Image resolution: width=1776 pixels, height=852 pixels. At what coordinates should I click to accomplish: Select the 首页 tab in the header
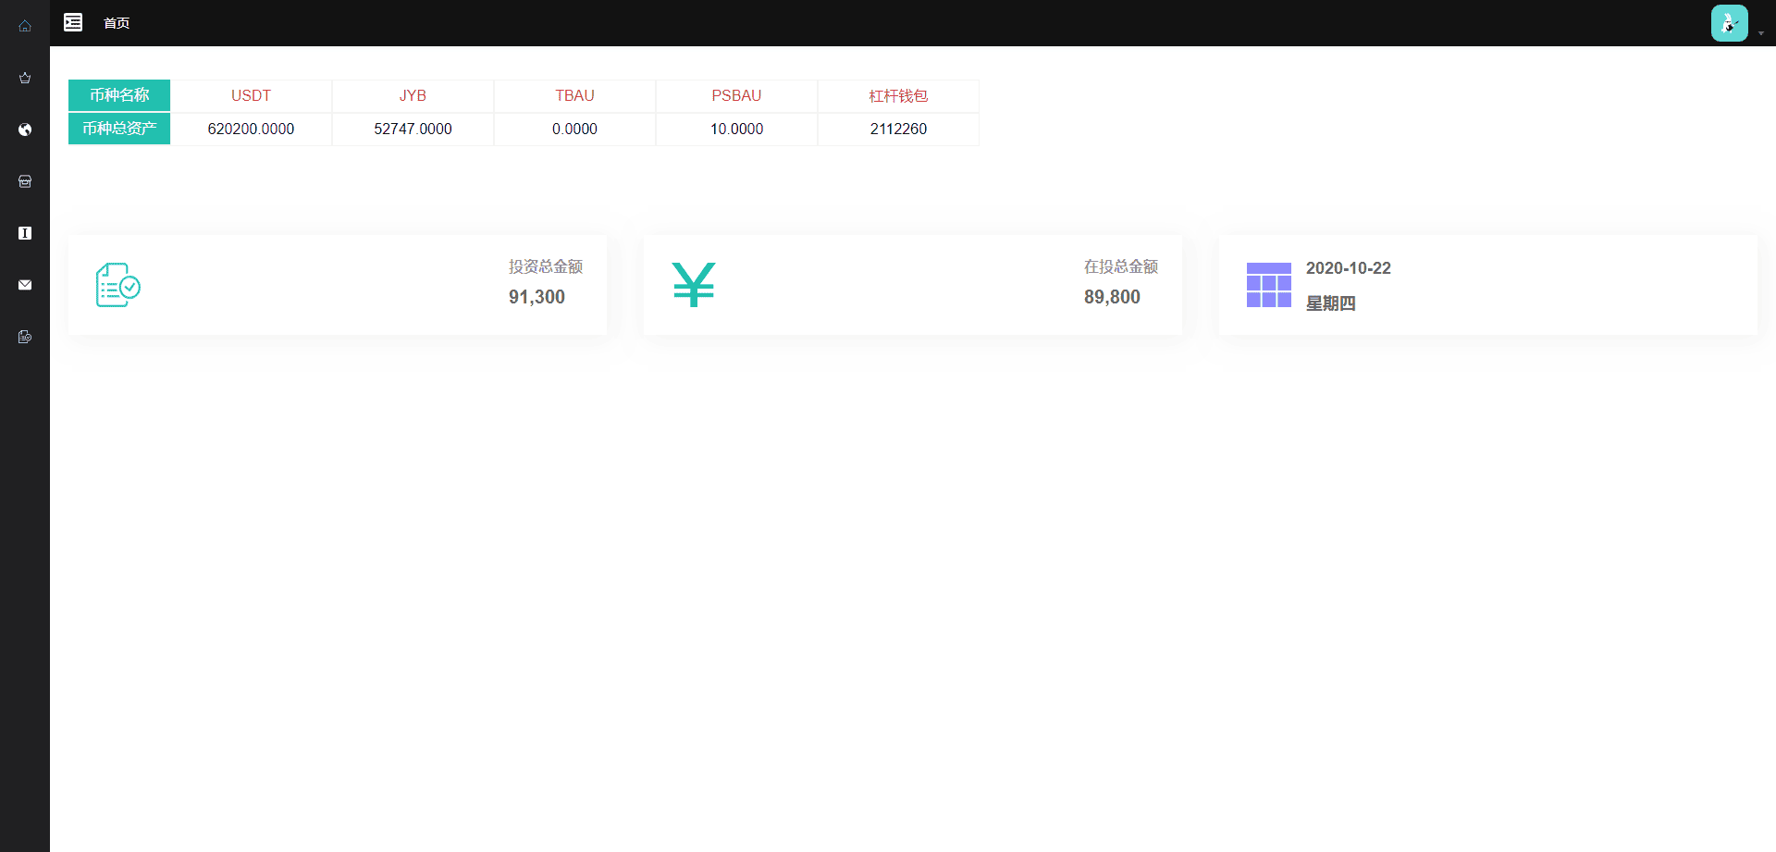click(117, 23)
